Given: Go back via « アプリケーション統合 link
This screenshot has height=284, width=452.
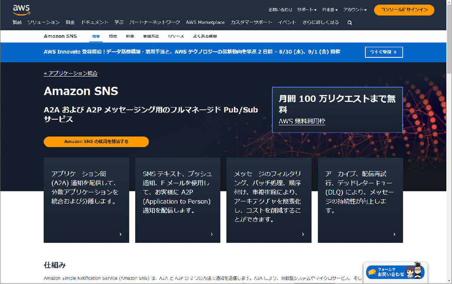Looking at the screenshot, I should pyautogui.click(x=70, y=73).
